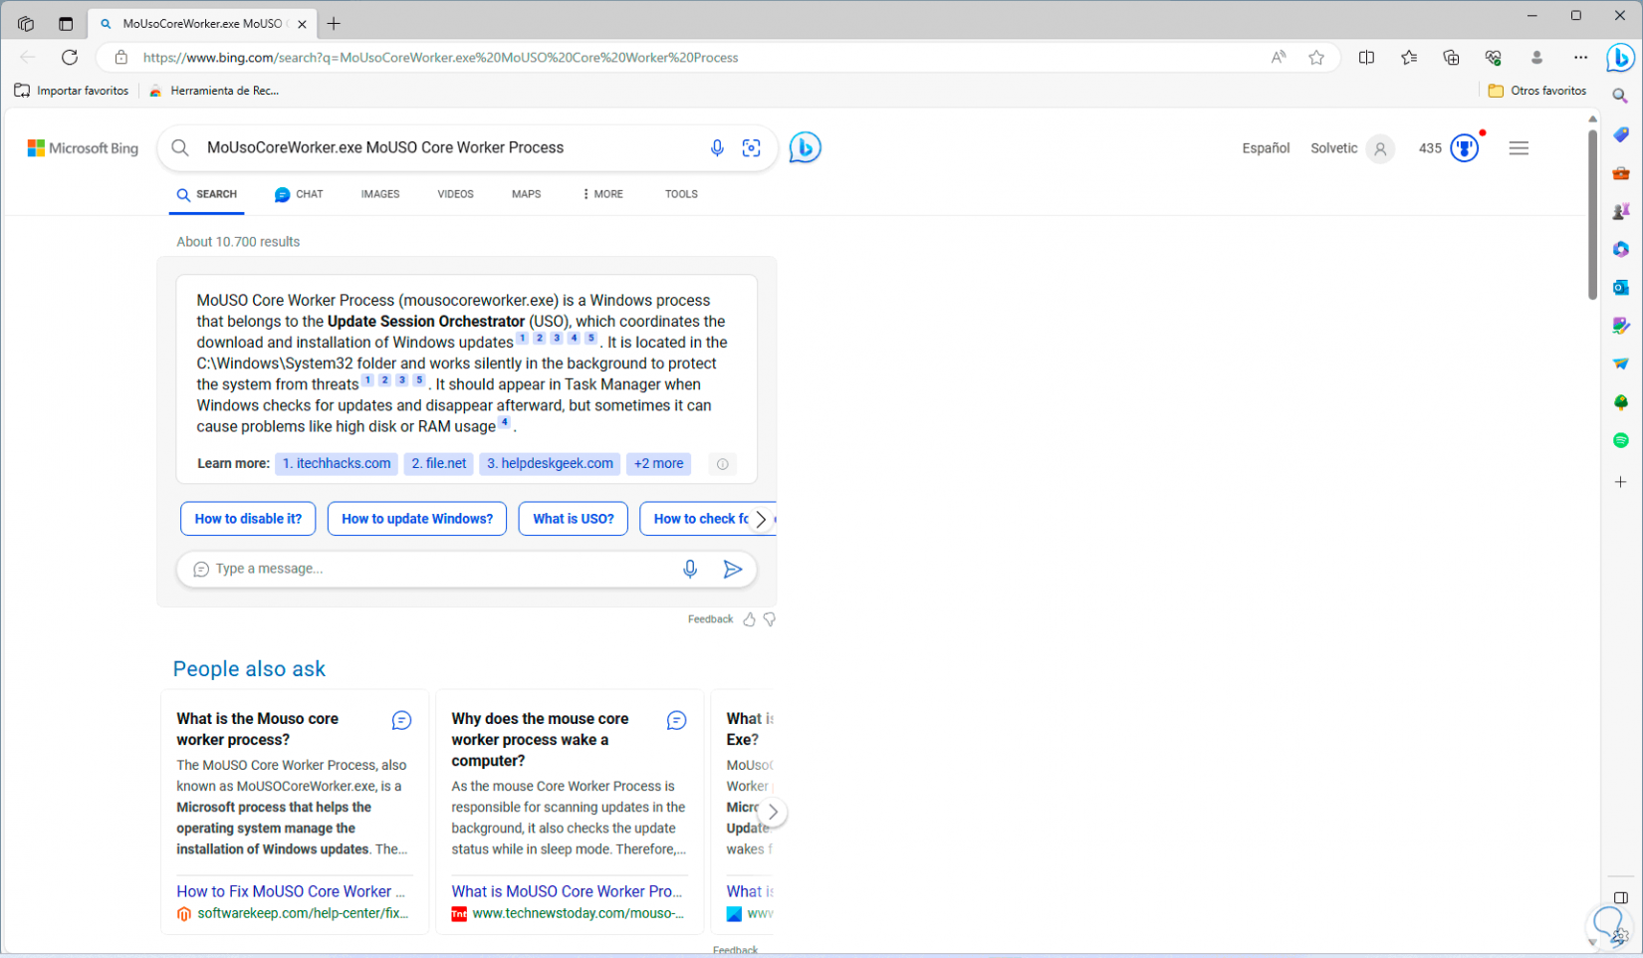Switch to the CHAT tab
The image size is (1643, 958).
pos(299,194)
